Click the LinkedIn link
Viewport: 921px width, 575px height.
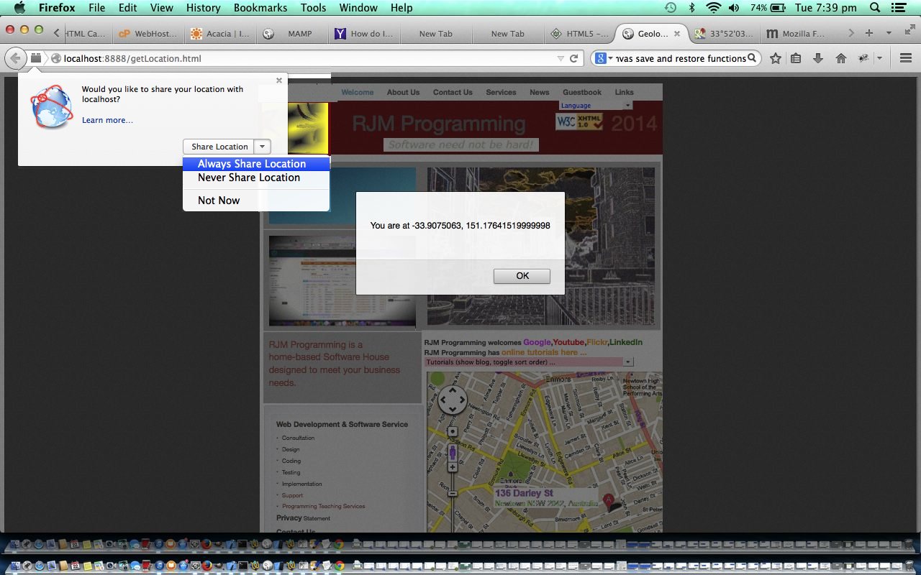point(626,342)
